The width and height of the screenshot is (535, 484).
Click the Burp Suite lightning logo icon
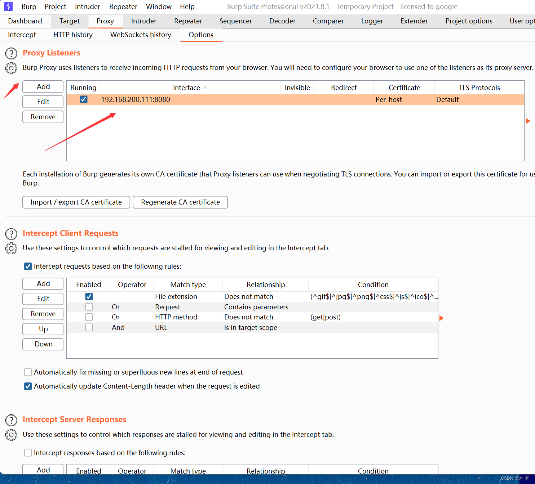click(x=8, y=6)
